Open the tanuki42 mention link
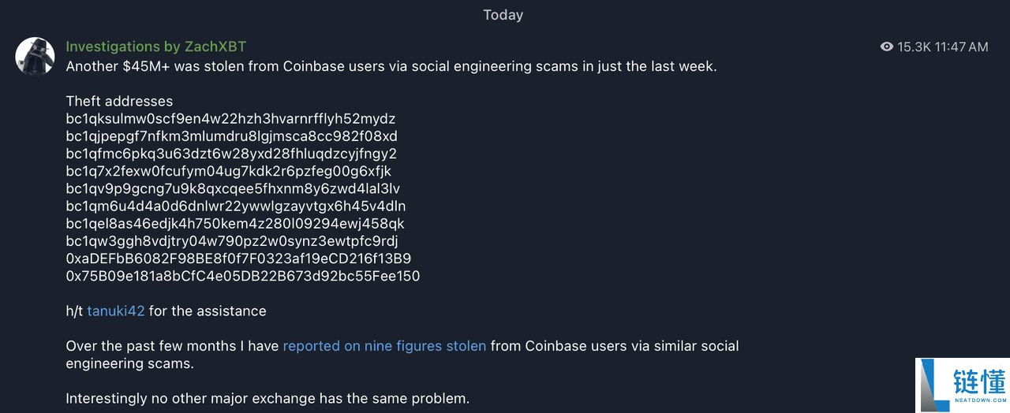The width and height of the screenshot is (1010, 413). point(116,311)
